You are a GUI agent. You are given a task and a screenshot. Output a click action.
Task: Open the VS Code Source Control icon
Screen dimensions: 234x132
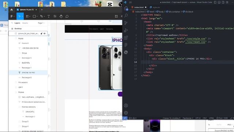click(x=126, y=23)
